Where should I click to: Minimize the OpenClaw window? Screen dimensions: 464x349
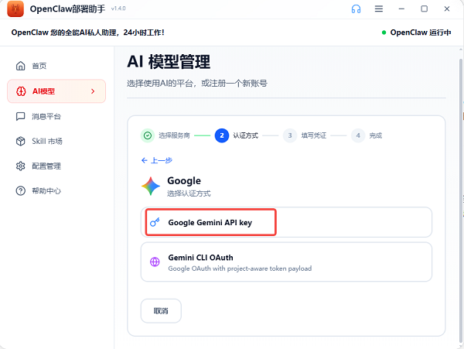(x=401, y=9)
